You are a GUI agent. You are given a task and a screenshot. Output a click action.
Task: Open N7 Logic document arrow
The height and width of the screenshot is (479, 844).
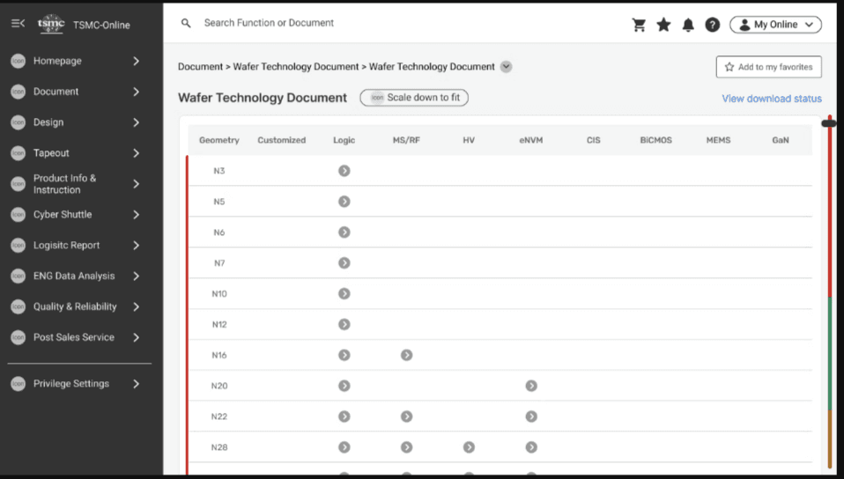(344, 262)
